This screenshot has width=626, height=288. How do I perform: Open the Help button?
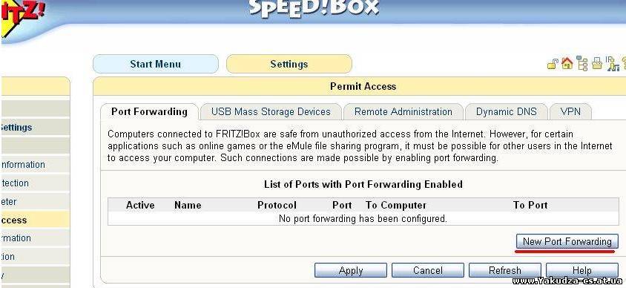[x=581, y=270]
